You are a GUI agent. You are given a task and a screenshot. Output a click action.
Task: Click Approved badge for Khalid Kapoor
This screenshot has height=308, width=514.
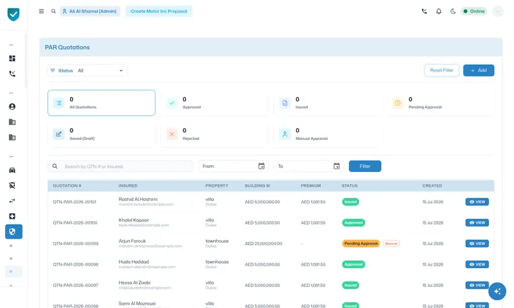pos(353,223)
